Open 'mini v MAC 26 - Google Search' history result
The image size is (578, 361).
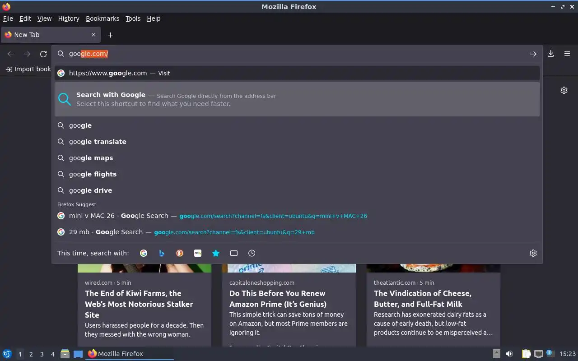[x=297, y=216]
